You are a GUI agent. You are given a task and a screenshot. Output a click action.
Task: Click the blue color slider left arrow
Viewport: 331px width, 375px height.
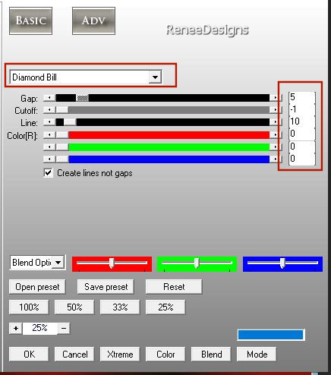tap(49, 159)
